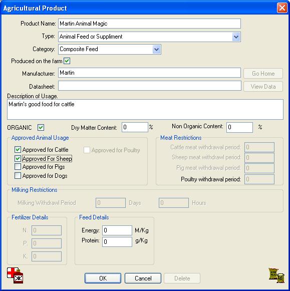Click the first-aid poison bottle icon
The width and height of the screenshot is (290, 291).
click(x=15, y=275)
